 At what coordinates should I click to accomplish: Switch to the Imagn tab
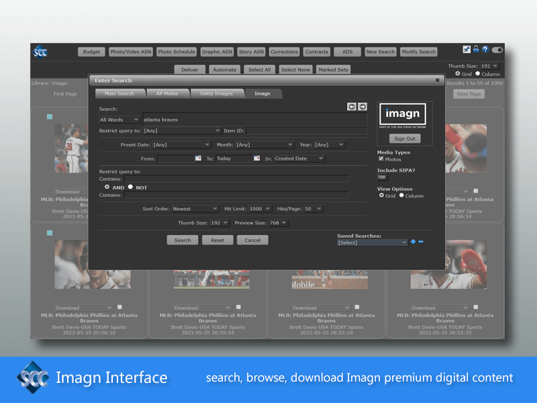[262, 93]
